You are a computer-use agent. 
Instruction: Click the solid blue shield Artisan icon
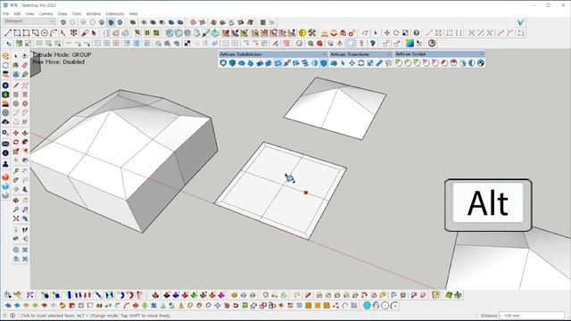pyautogui.click(x=232, y=63)
